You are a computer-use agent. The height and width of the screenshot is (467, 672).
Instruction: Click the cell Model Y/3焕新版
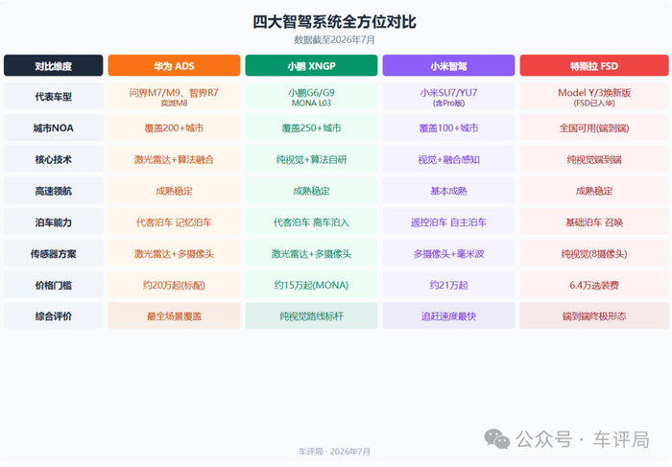(594, 96)
